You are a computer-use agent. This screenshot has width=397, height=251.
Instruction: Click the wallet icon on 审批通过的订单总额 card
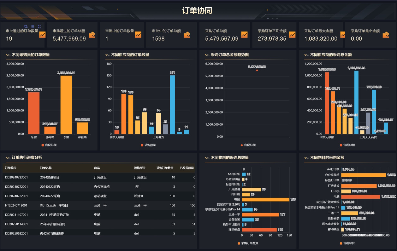coord(92,35)
